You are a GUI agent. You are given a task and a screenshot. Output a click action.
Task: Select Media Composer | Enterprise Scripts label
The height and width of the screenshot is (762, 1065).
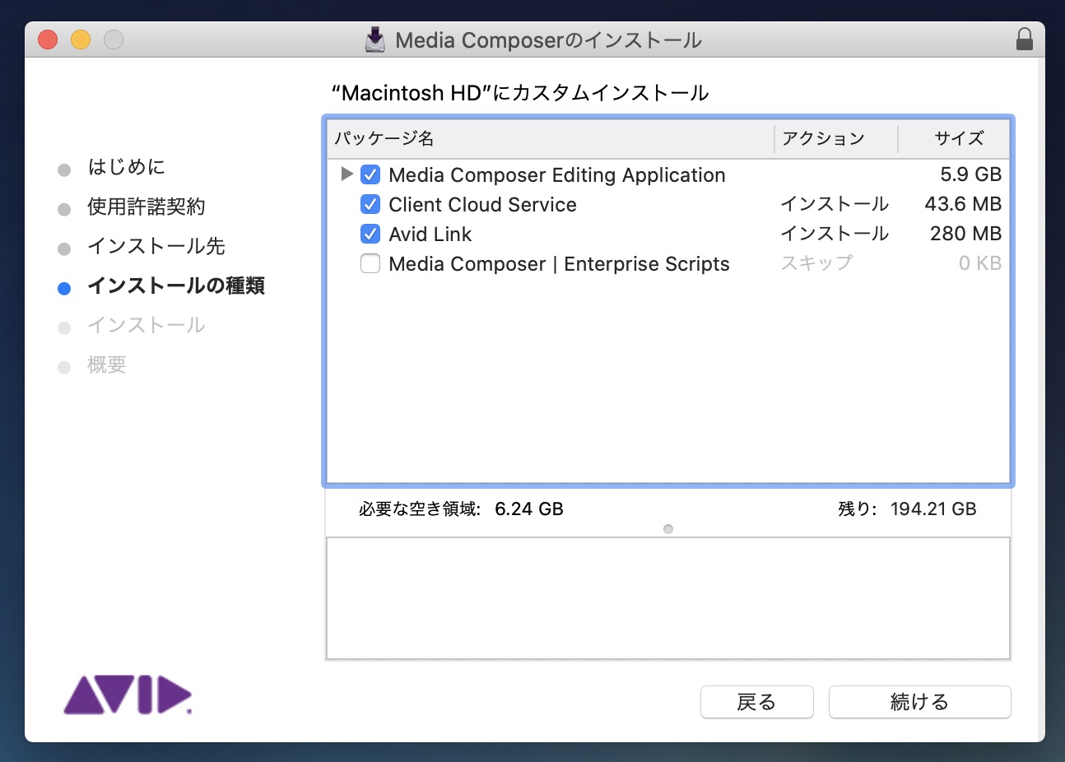tap(559, 264)
